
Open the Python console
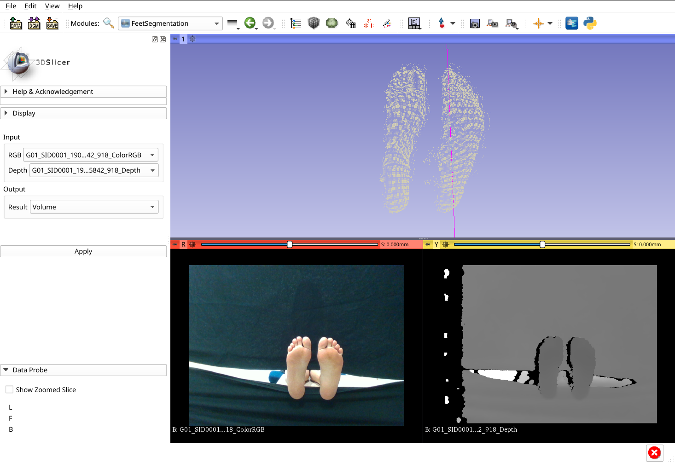click(590, 23)
